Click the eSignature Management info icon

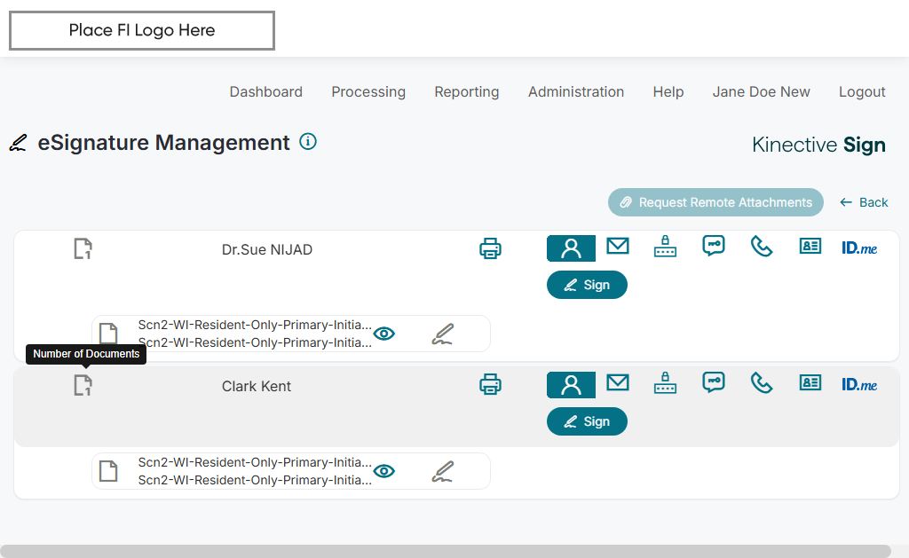(x=308, y=141)
